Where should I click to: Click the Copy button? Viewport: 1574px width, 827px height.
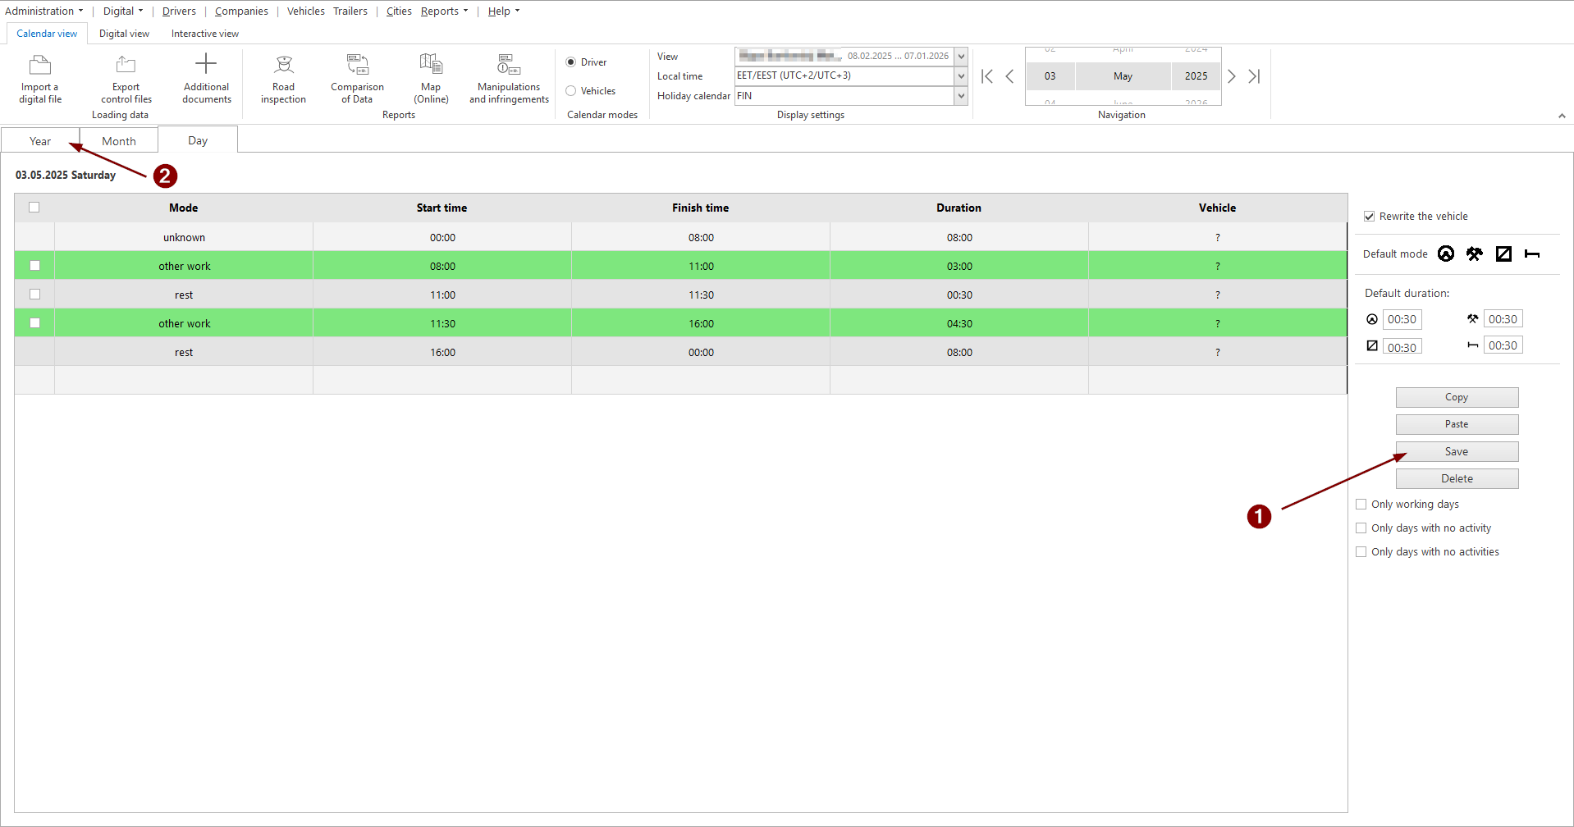(1457, 397)
